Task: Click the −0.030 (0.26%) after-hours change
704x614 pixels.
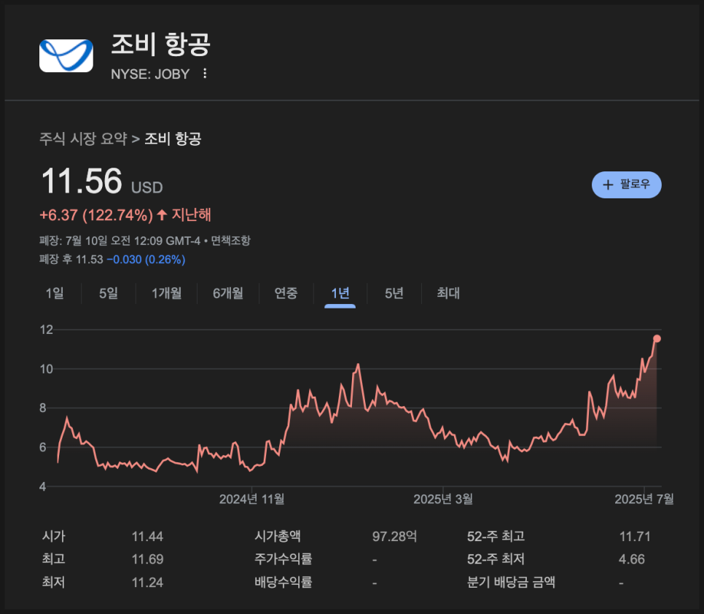Action: (146, 260)
